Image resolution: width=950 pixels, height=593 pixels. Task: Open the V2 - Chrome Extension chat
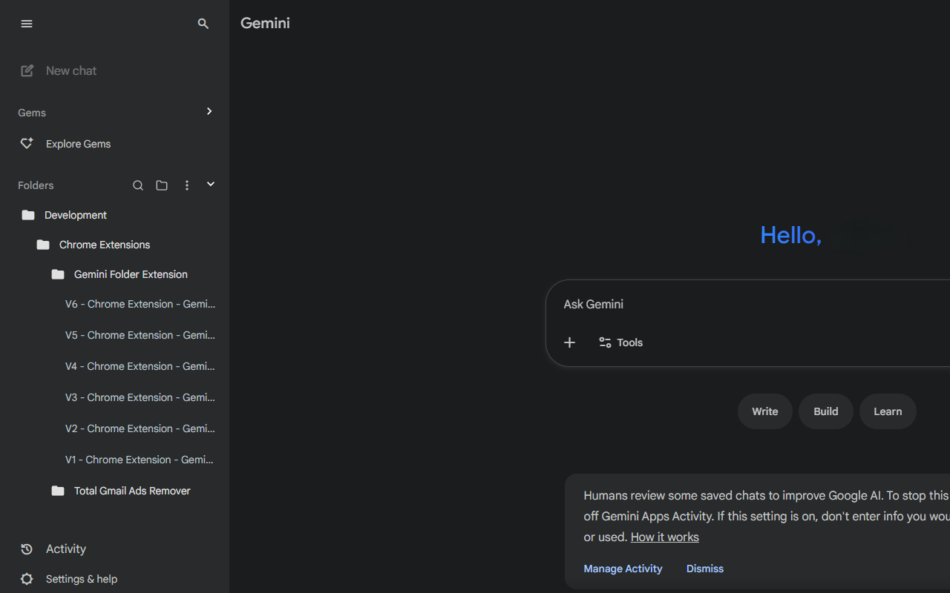140,428
